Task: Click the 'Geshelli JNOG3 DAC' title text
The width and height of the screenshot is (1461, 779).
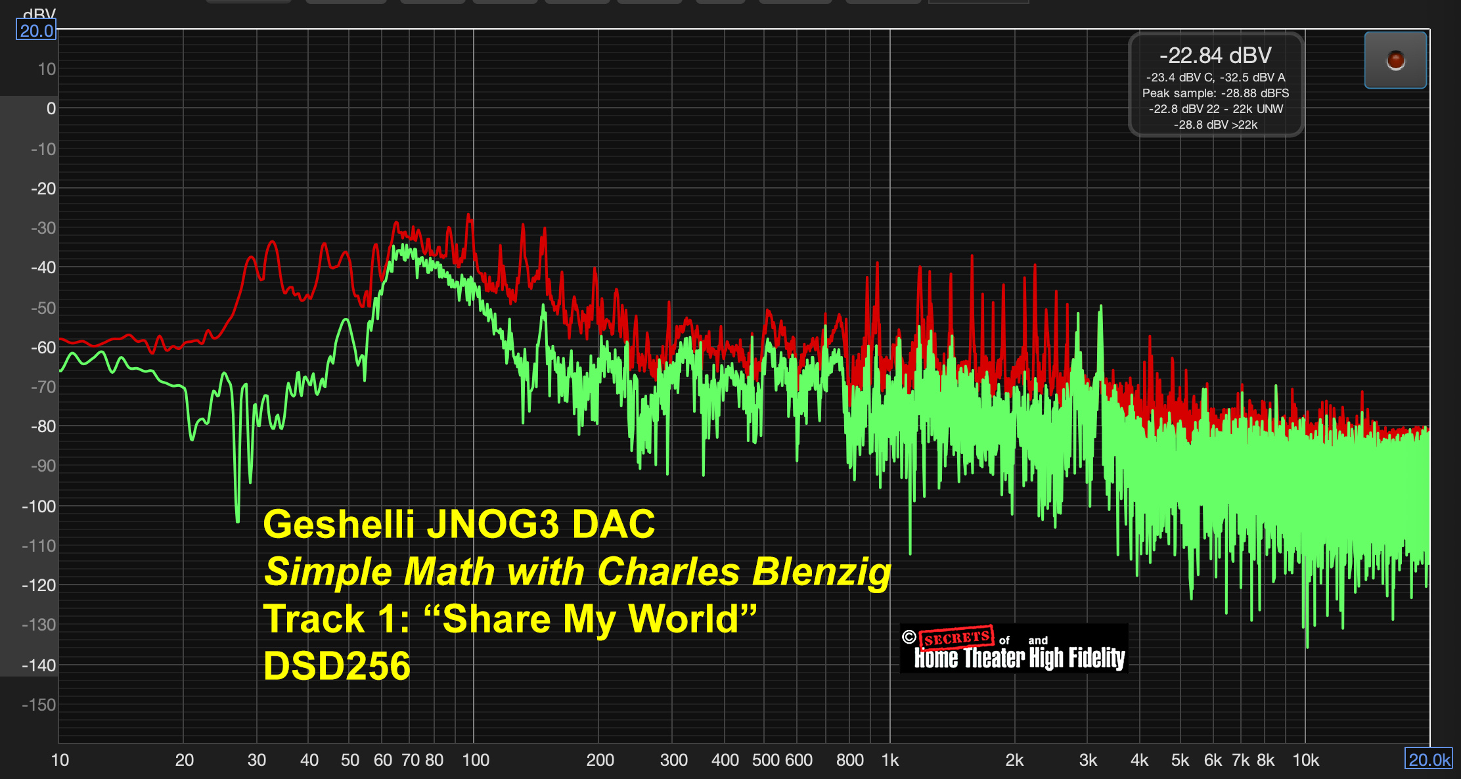Action: [459, 523]
